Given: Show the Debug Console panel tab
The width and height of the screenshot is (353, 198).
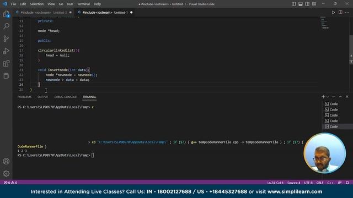Looking at the screenshot, I should 66,97.
